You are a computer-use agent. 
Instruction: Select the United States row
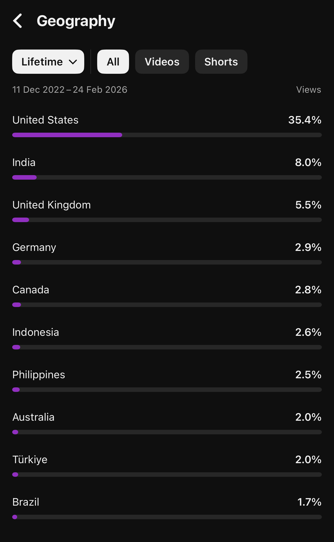click(x=167, y=126)
